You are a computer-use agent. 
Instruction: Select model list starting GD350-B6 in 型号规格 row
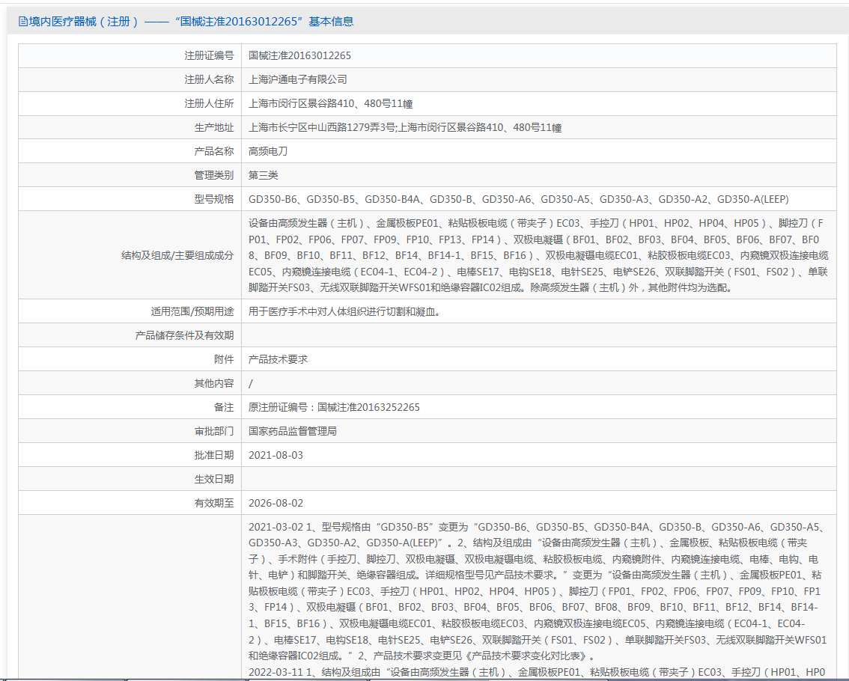(519, 199)
